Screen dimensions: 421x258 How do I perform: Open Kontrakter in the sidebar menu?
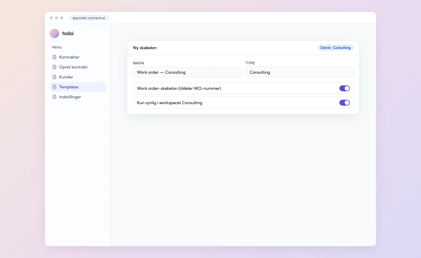(x=78, y=57)
